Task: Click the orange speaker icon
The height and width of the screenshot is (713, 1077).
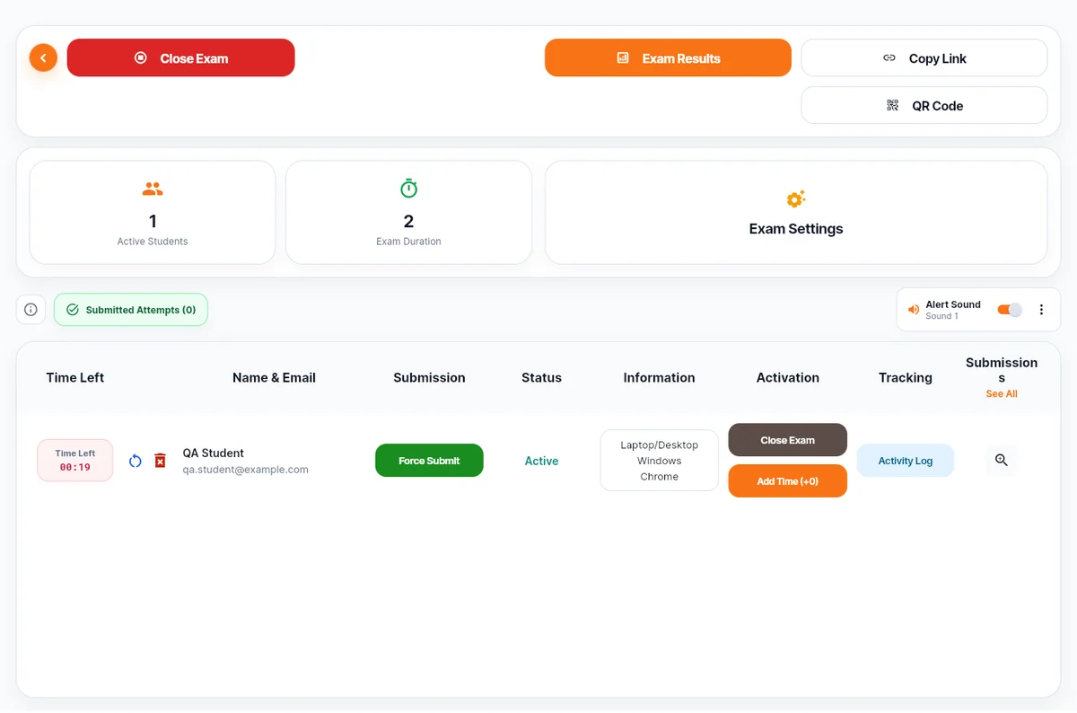Action: (x=914, y=310)
